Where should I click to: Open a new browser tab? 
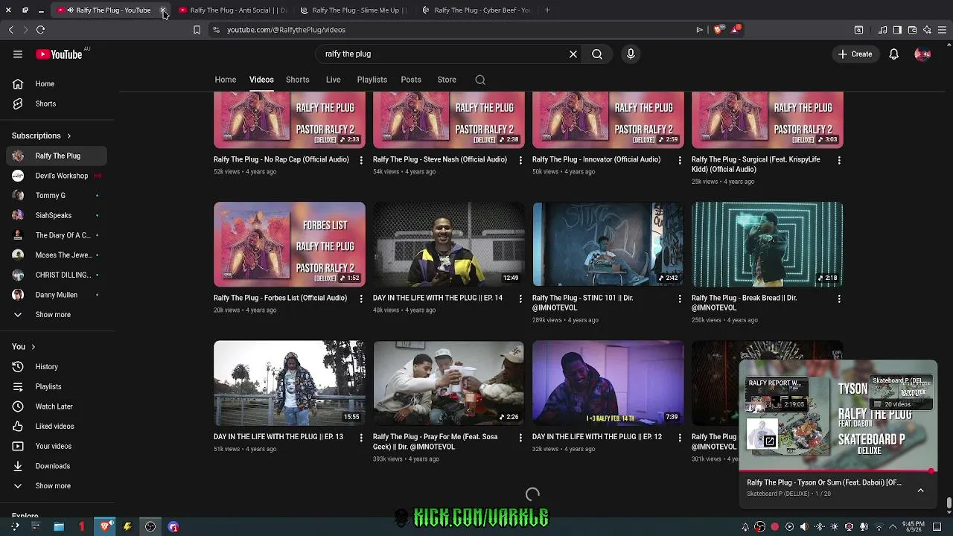547,10
